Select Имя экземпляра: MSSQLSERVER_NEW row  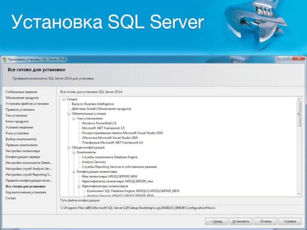pyautogui.click(x=110, y=177)
